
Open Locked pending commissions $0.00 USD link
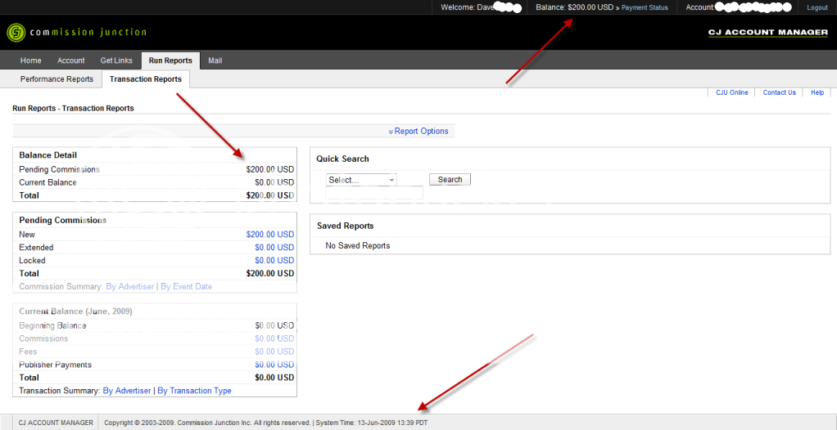click(274, 261)
